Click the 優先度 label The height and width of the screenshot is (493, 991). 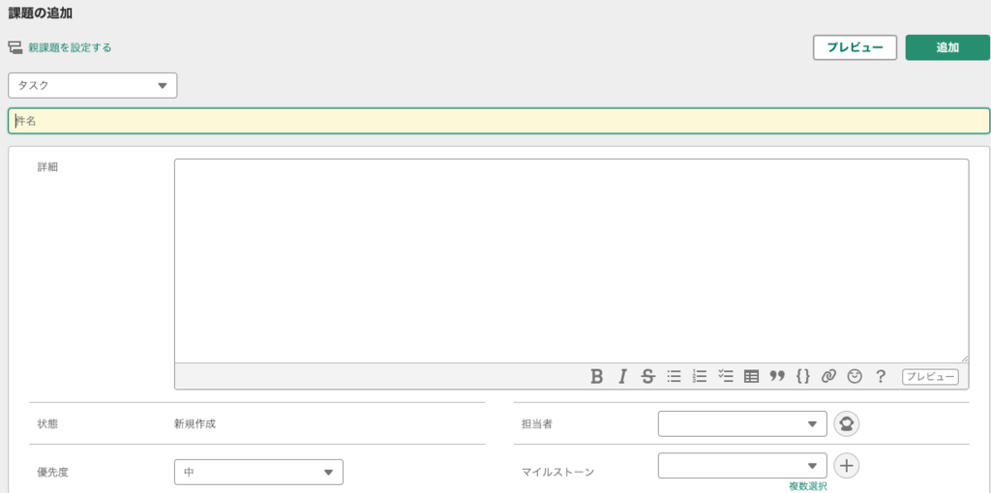click(52, 472)
